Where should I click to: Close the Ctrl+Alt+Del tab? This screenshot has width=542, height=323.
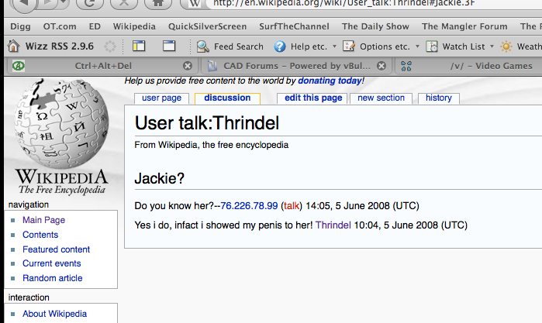coord(188,66)
